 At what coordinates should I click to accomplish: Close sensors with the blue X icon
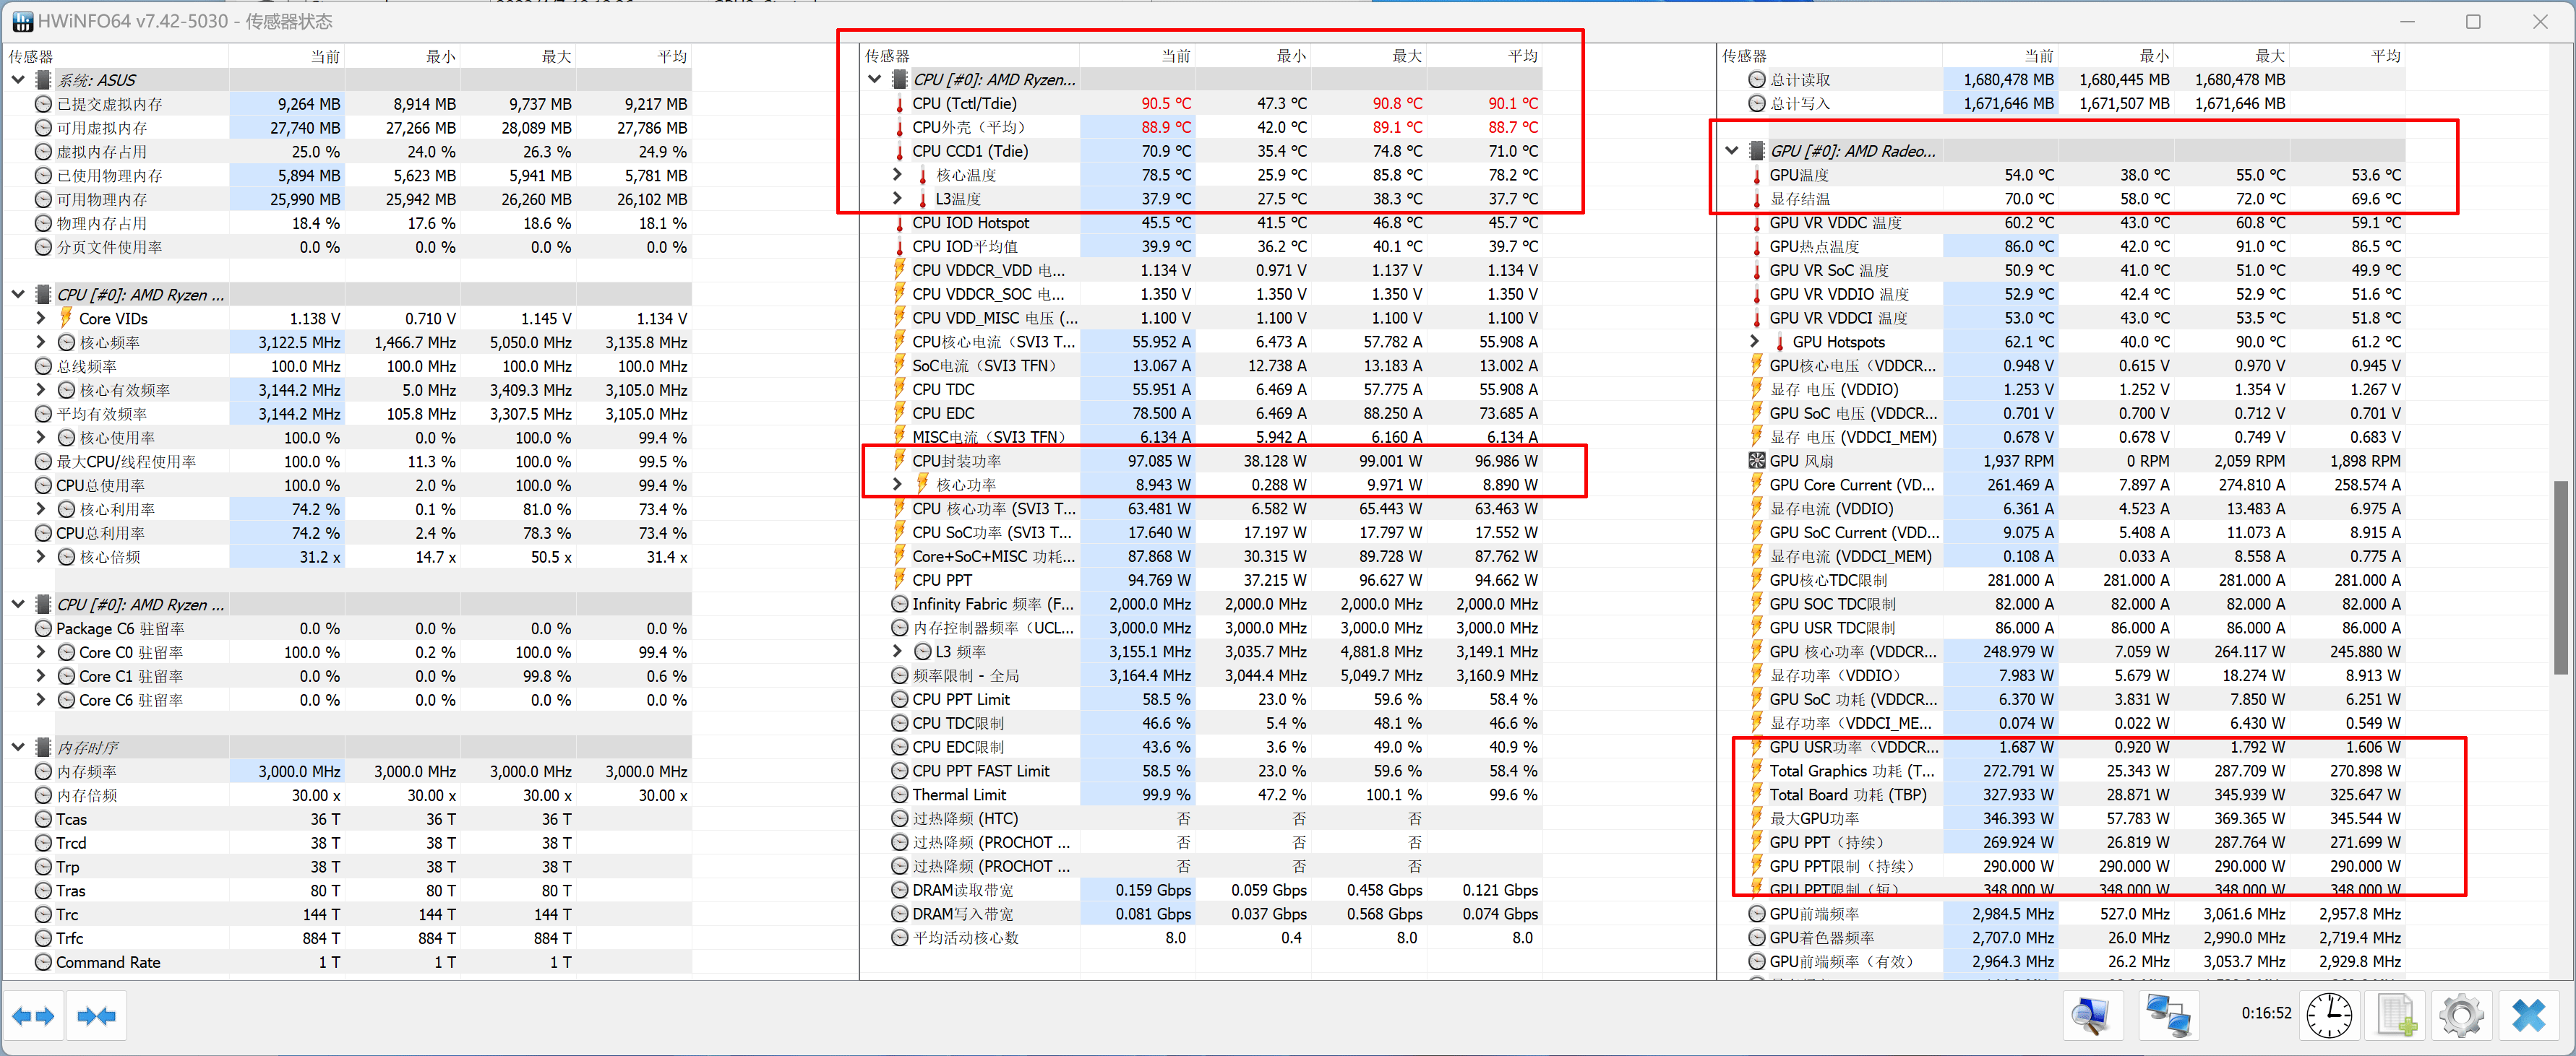2529,1016
